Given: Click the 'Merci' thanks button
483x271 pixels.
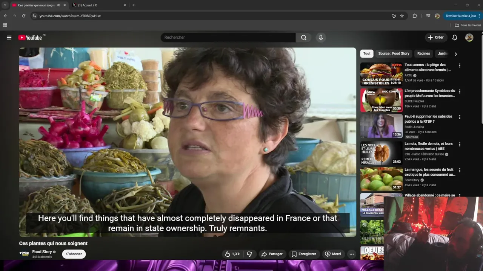Looking at the screenshot, I should tap(333, 254).
